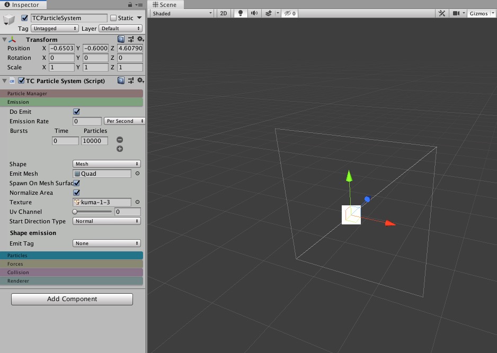Switch to the Scene tab
Viewport: 497px width, 353px height.
(165, 5)
